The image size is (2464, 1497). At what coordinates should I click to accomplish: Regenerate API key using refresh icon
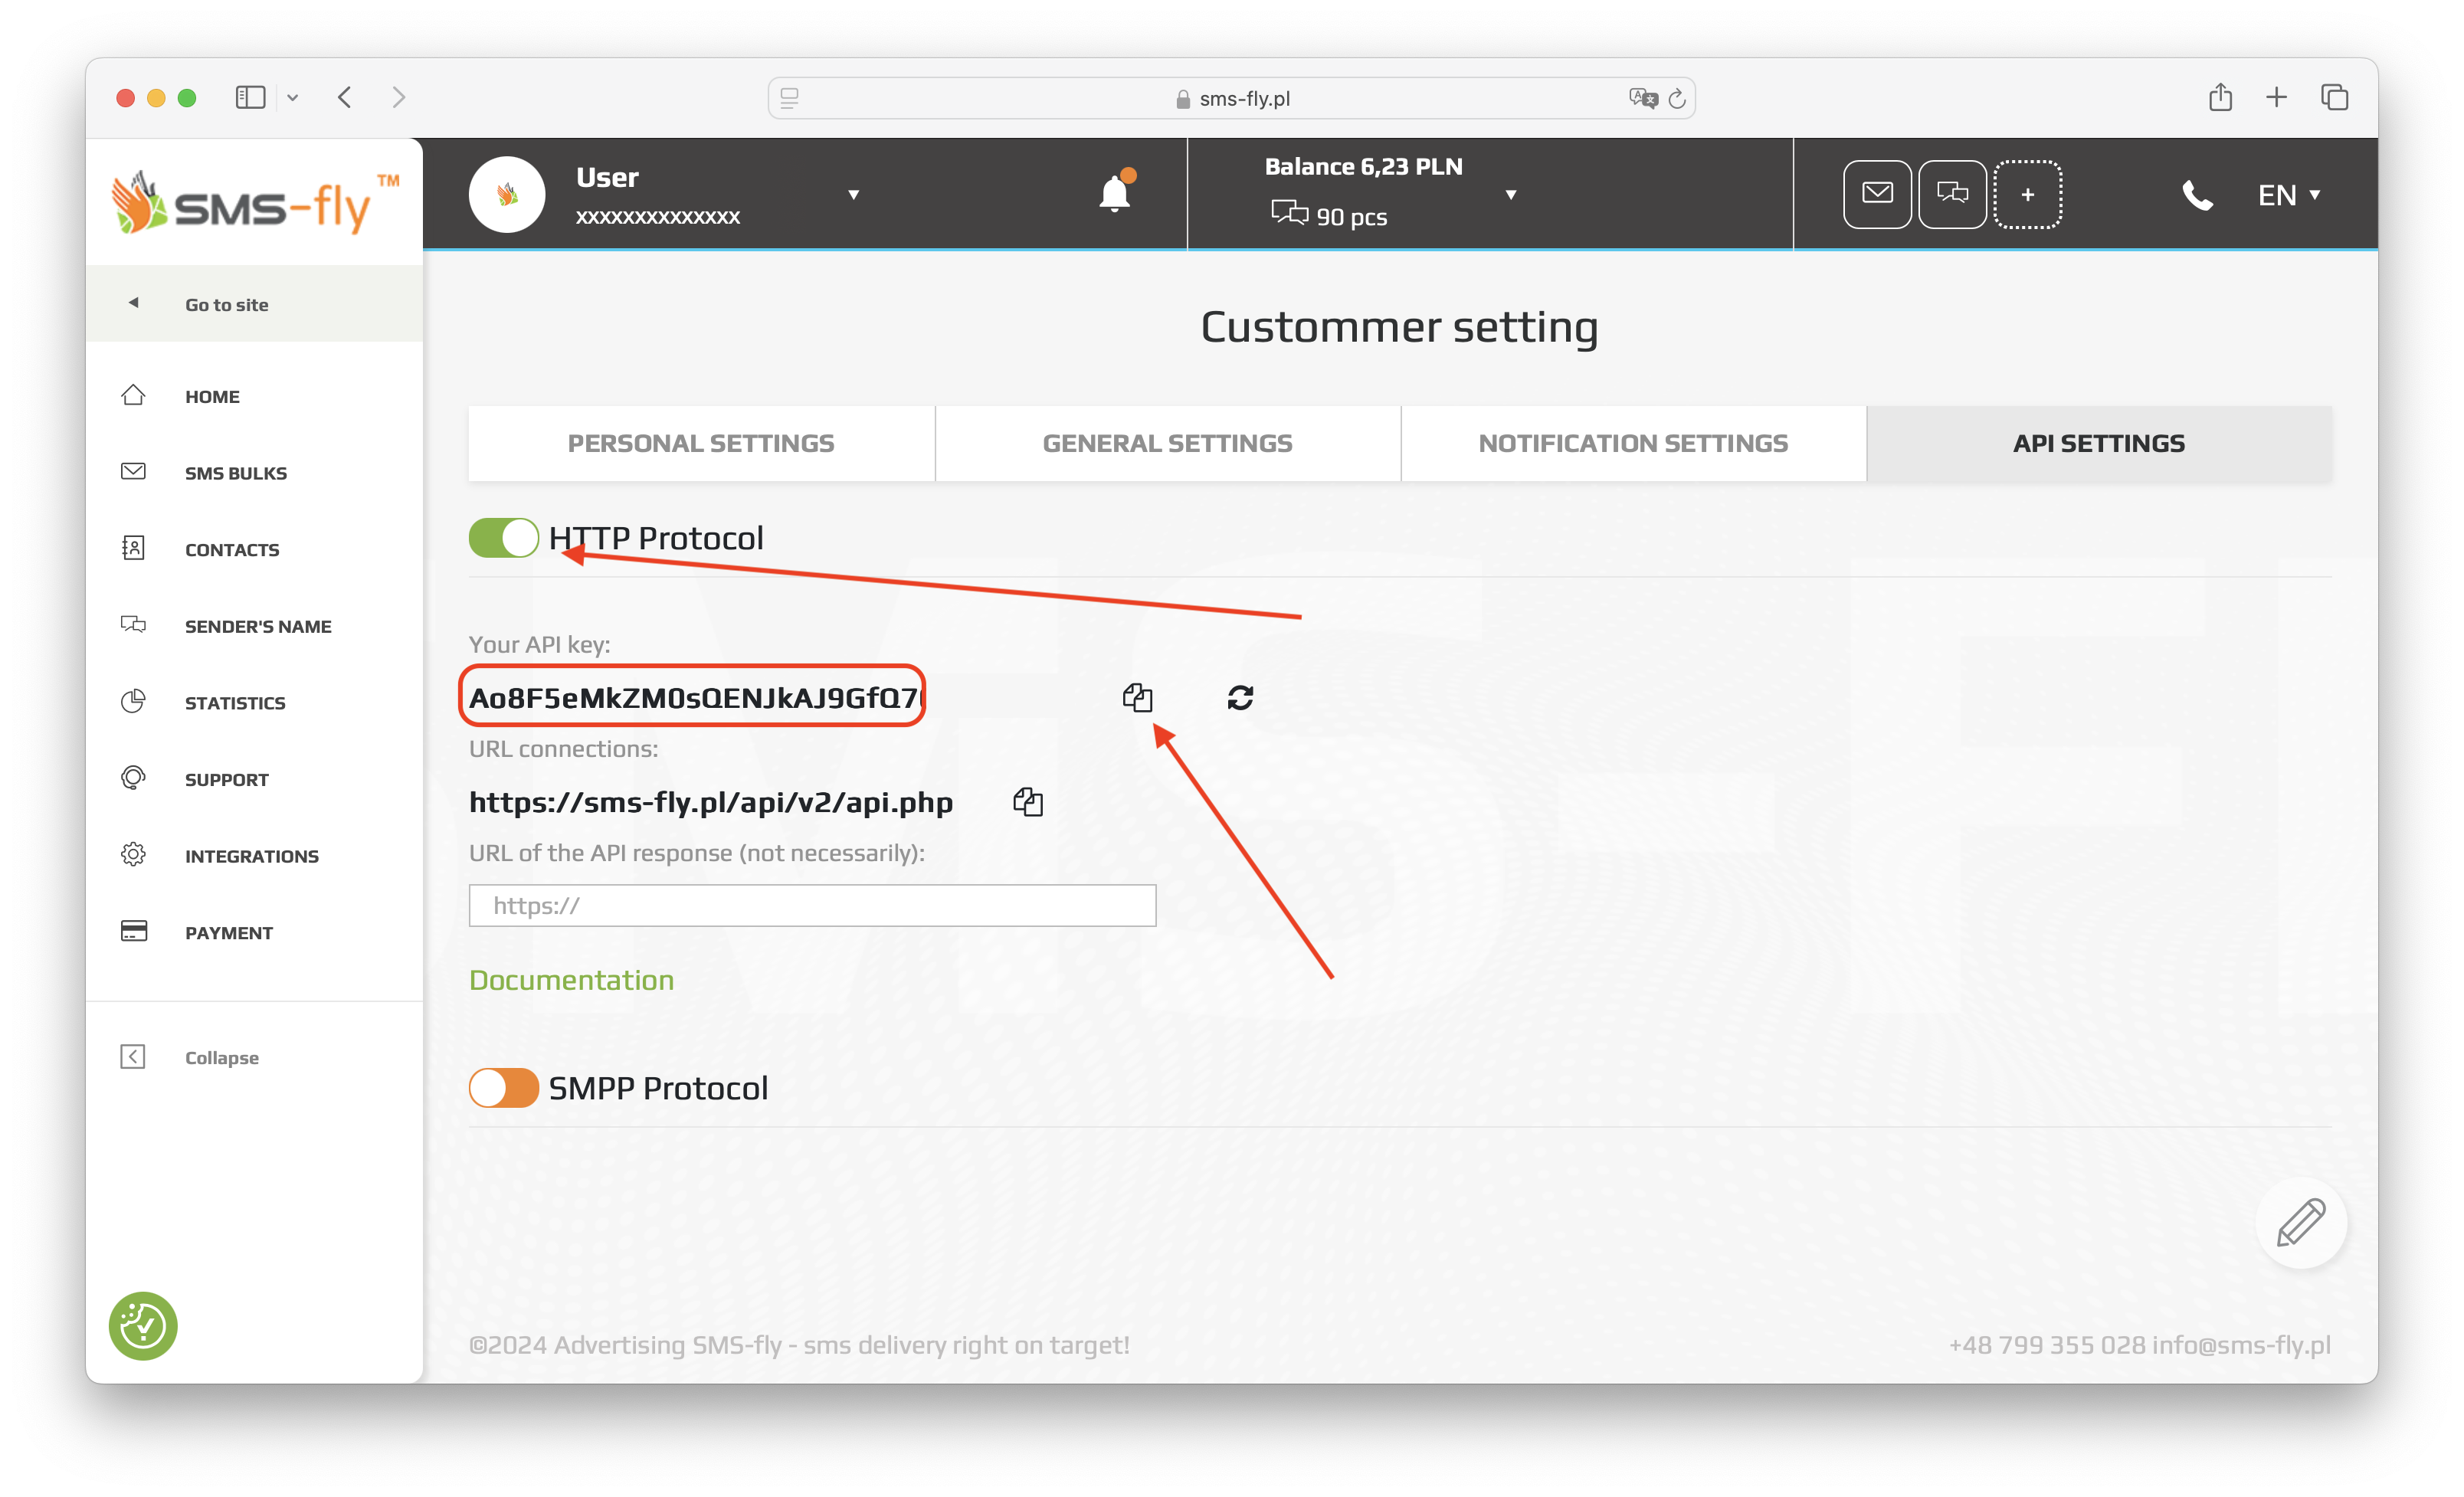coord(1240,697)
